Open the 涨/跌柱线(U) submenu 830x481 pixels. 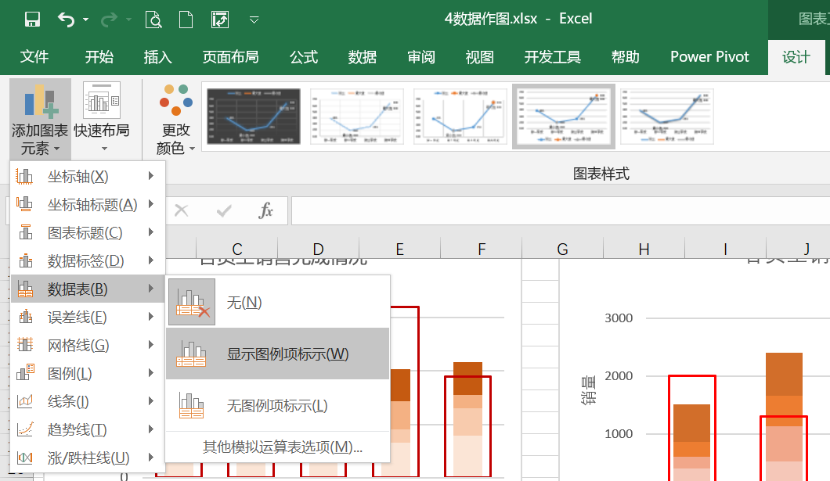[88, 458]
